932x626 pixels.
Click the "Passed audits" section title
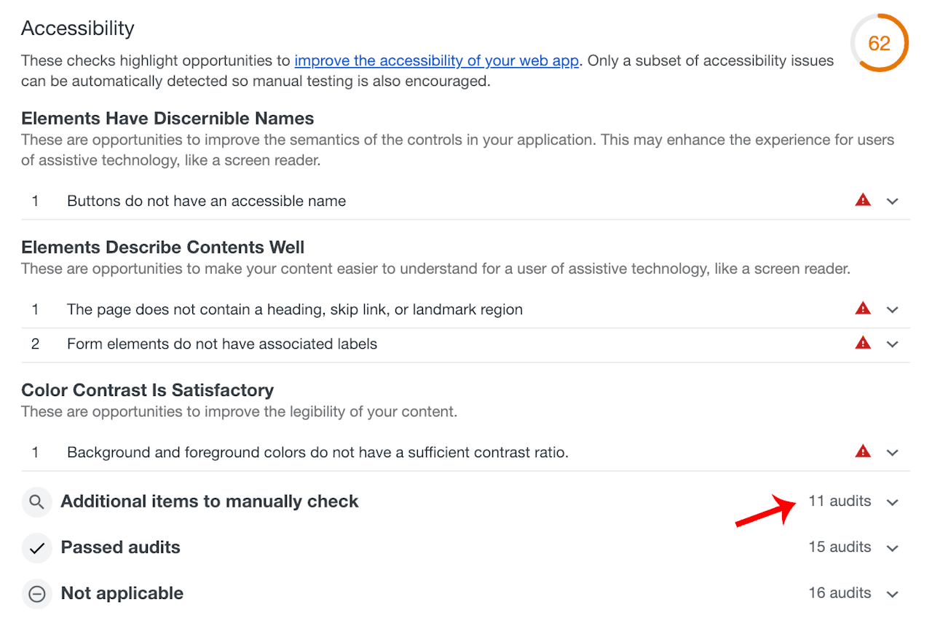(x=120, y=547)
